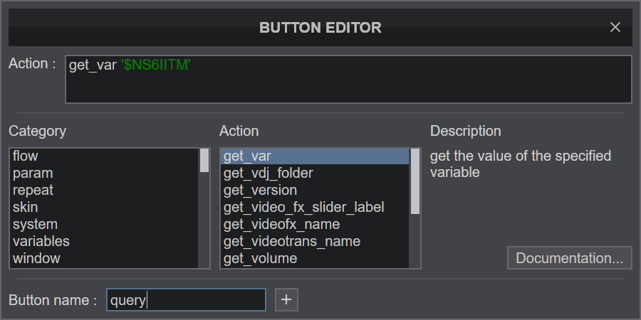Click the Category list scrollbar thumb

pos(204,160)
